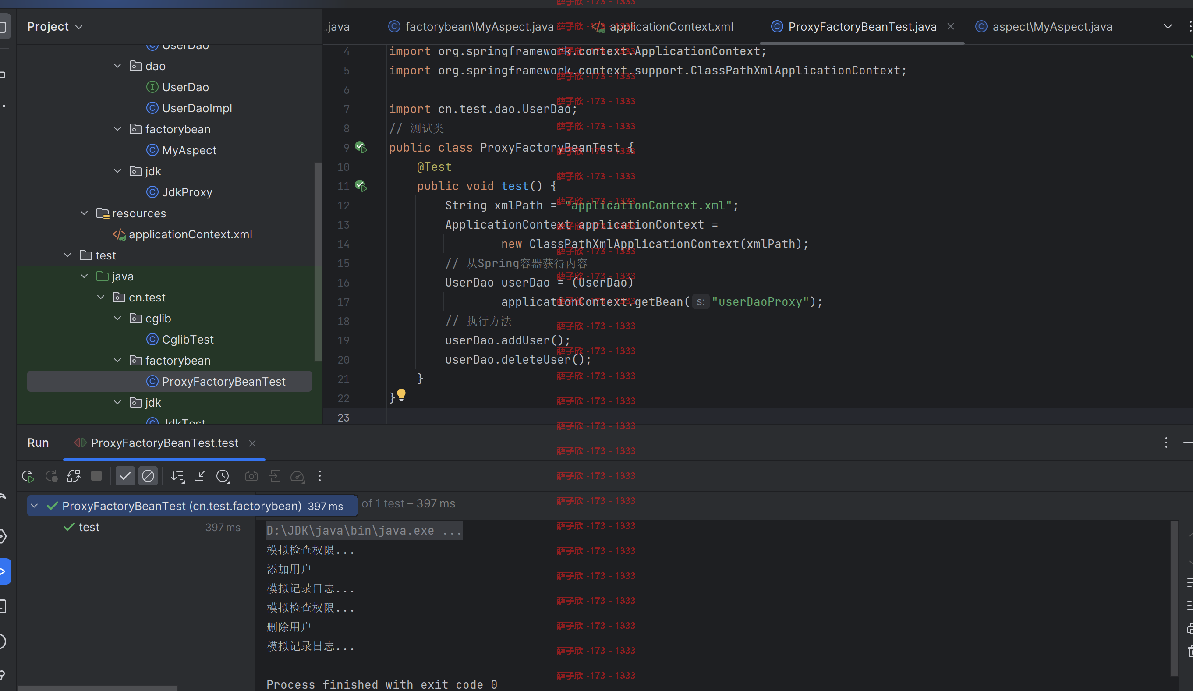Collapse the main factorybean folder
1193x691 pixels.
click(x=117, y=129)
